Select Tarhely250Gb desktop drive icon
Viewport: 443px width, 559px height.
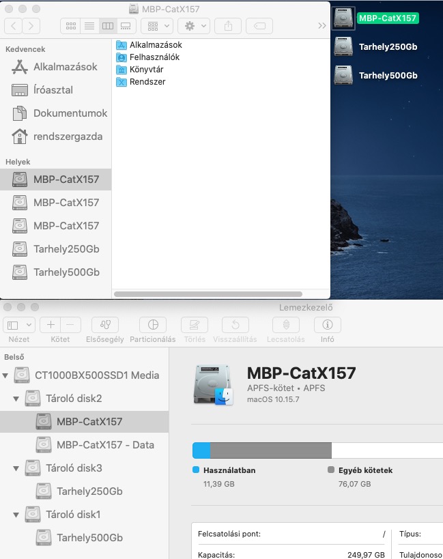(x=343, y=46)
